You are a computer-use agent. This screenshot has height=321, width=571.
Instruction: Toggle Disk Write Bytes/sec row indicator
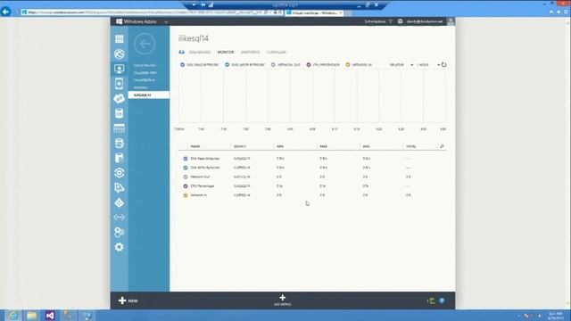(x=186, y=168)
